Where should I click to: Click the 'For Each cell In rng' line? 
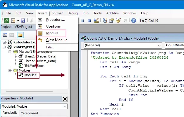pyautogui.click(x=124, y=76)
